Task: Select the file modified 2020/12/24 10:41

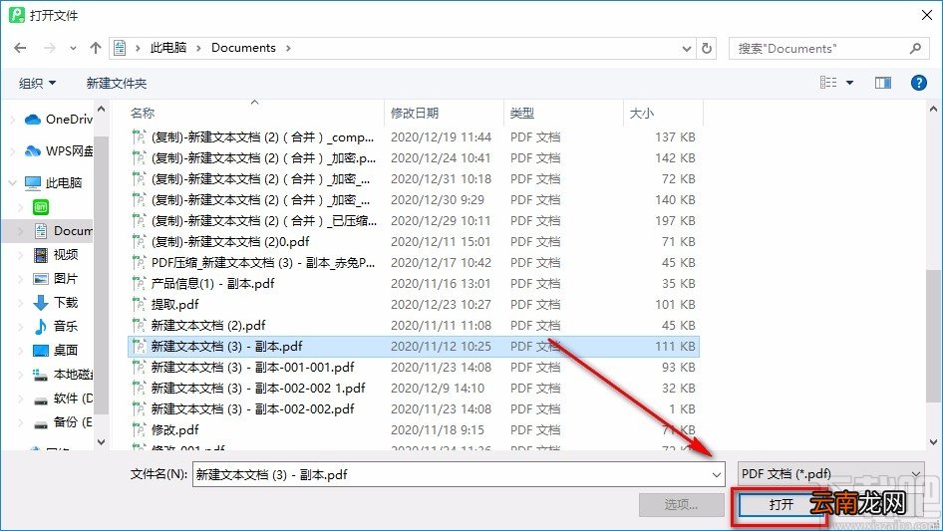Action: pos(414,158)
